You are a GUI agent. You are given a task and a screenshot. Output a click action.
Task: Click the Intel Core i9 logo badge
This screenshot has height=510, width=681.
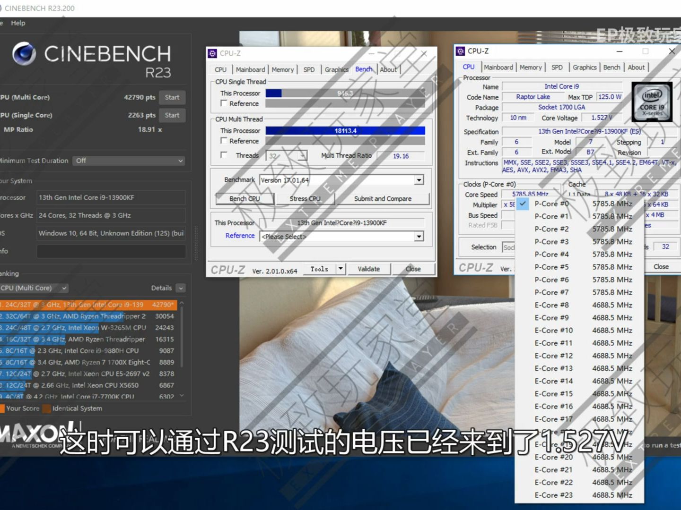pyautogui.click(x=652, y=102)
